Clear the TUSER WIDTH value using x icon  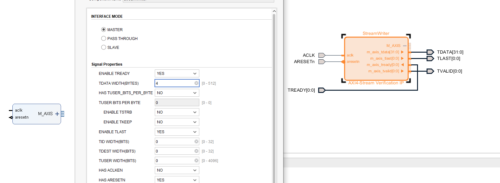pyautogui.click(x=196, y=160)
